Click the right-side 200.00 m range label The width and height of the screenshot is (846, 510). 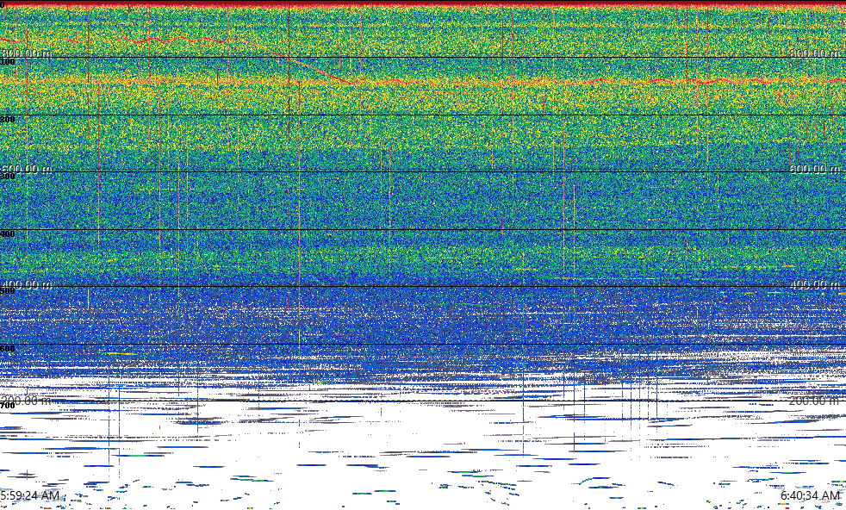[815, 401]
